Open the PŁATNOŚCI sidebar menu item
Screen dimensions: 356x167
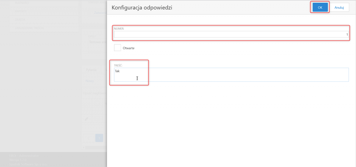44,3
